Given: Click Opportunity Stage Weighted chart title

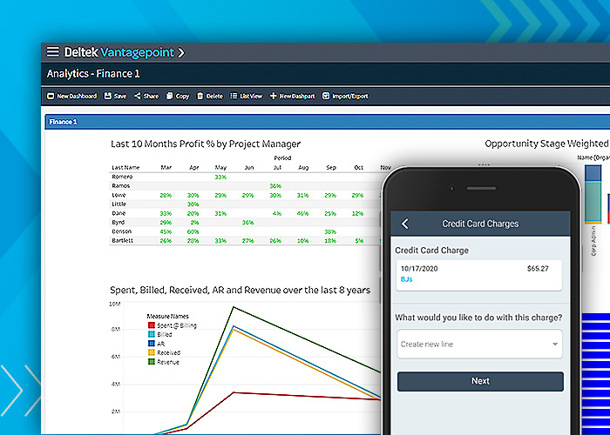Looking at the screenshot, I should [547, 144].
